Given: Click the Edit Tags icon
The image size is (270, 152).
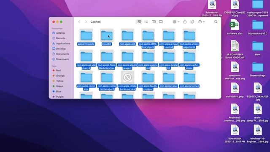Looking at the screenshot, I should (192, 22).
